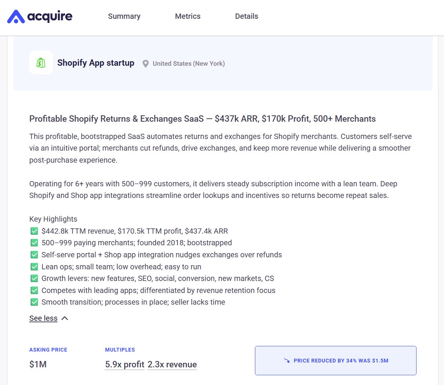The width and height of the screenshot is (444, 385).
Task: Click the check icon beside Growth levers
Action: pos(34,278)
